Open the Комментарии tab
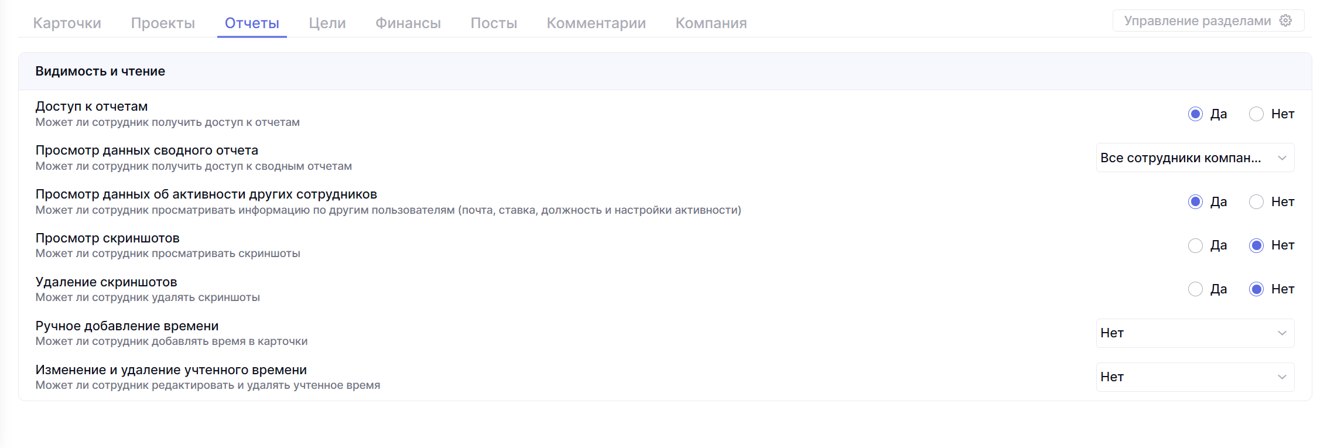Viewport: 1334px width, 448px height. (x=596, y=23)
